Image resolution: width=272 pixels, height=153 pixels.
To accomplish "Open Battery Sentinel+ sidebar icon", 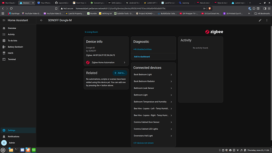I will click(4, 47).
